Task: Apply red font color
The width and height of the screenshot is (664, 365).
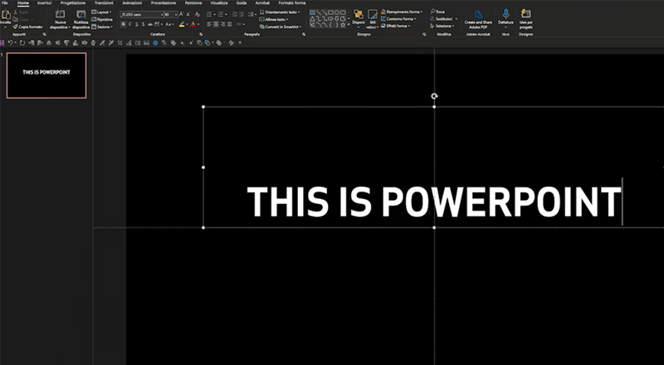Action: tap(193, 24)
